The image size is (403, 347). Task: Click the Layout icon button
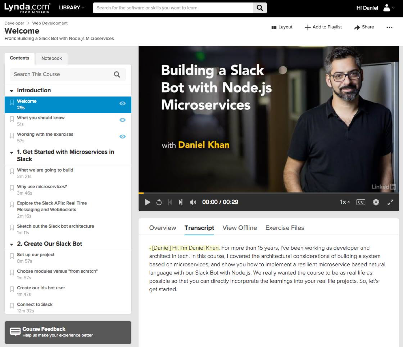point(274,27)
